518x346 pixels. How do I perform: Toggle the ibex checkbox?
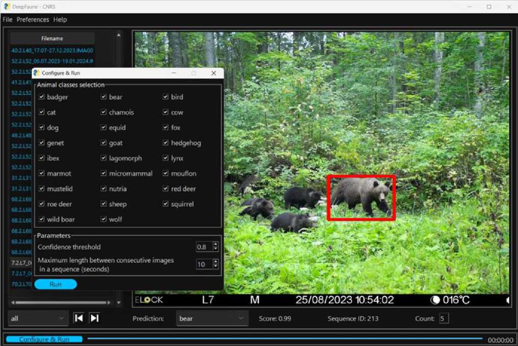(41, 158)
